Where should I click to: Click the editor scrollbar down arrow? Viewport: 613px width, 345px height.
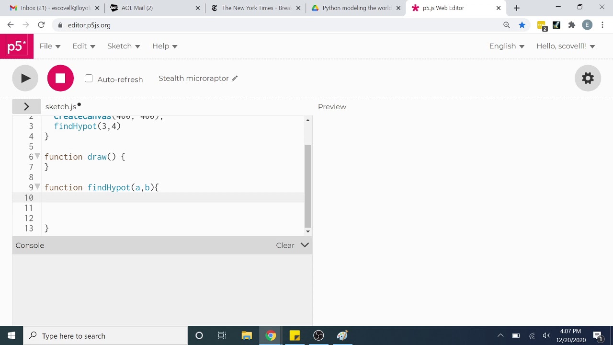308,231
